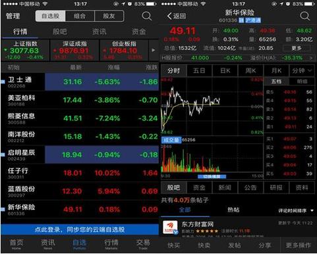Viewport: 317px width, 254px height.
Task: Open the 资金 tab for 新华保险
Action: click(x=199, y=188)
